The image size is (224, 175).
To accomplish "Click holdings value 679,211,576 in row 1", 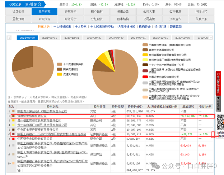I will pos(135,112).
